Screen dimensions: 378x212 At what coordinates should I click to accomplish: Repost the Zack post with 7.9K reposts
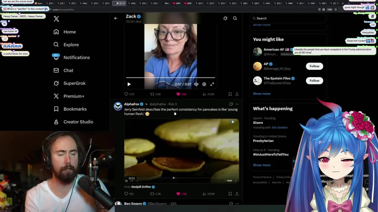156,94
